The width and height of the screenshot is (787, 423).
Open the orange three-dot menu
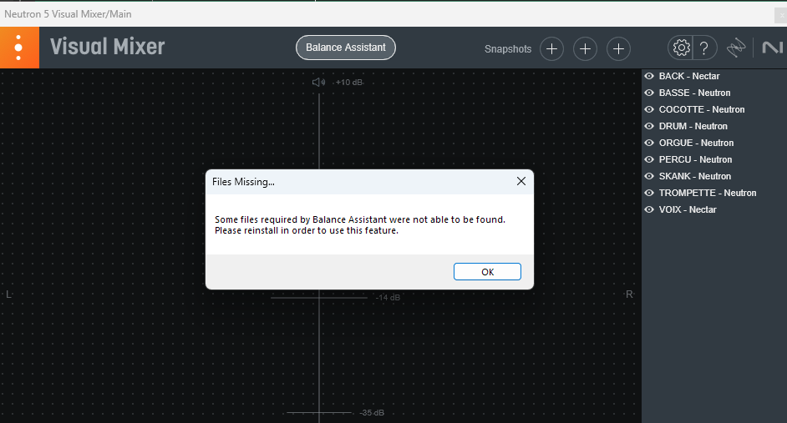(x=19, y=48)
